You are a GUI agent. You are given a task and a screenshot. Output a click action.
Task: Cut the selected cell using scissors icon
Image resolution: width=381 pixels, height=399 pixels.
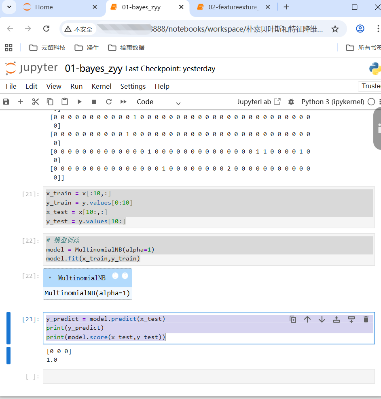coord(36,102)
